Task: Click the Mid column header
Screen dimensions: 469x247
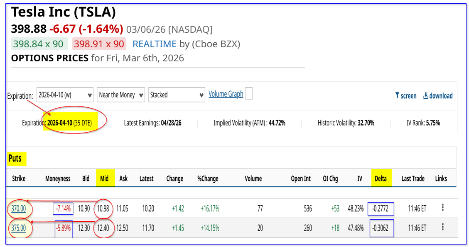Action: 104,179
